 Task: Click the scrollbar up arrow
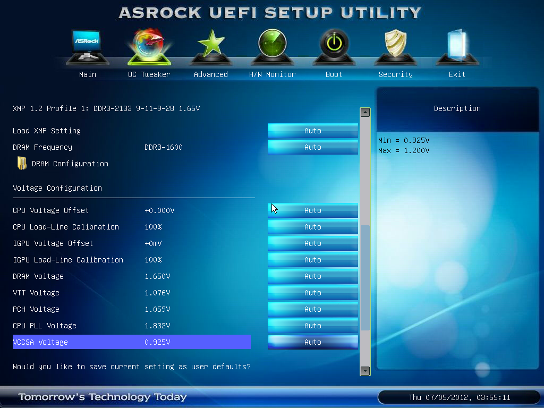(x=365, y=112)
